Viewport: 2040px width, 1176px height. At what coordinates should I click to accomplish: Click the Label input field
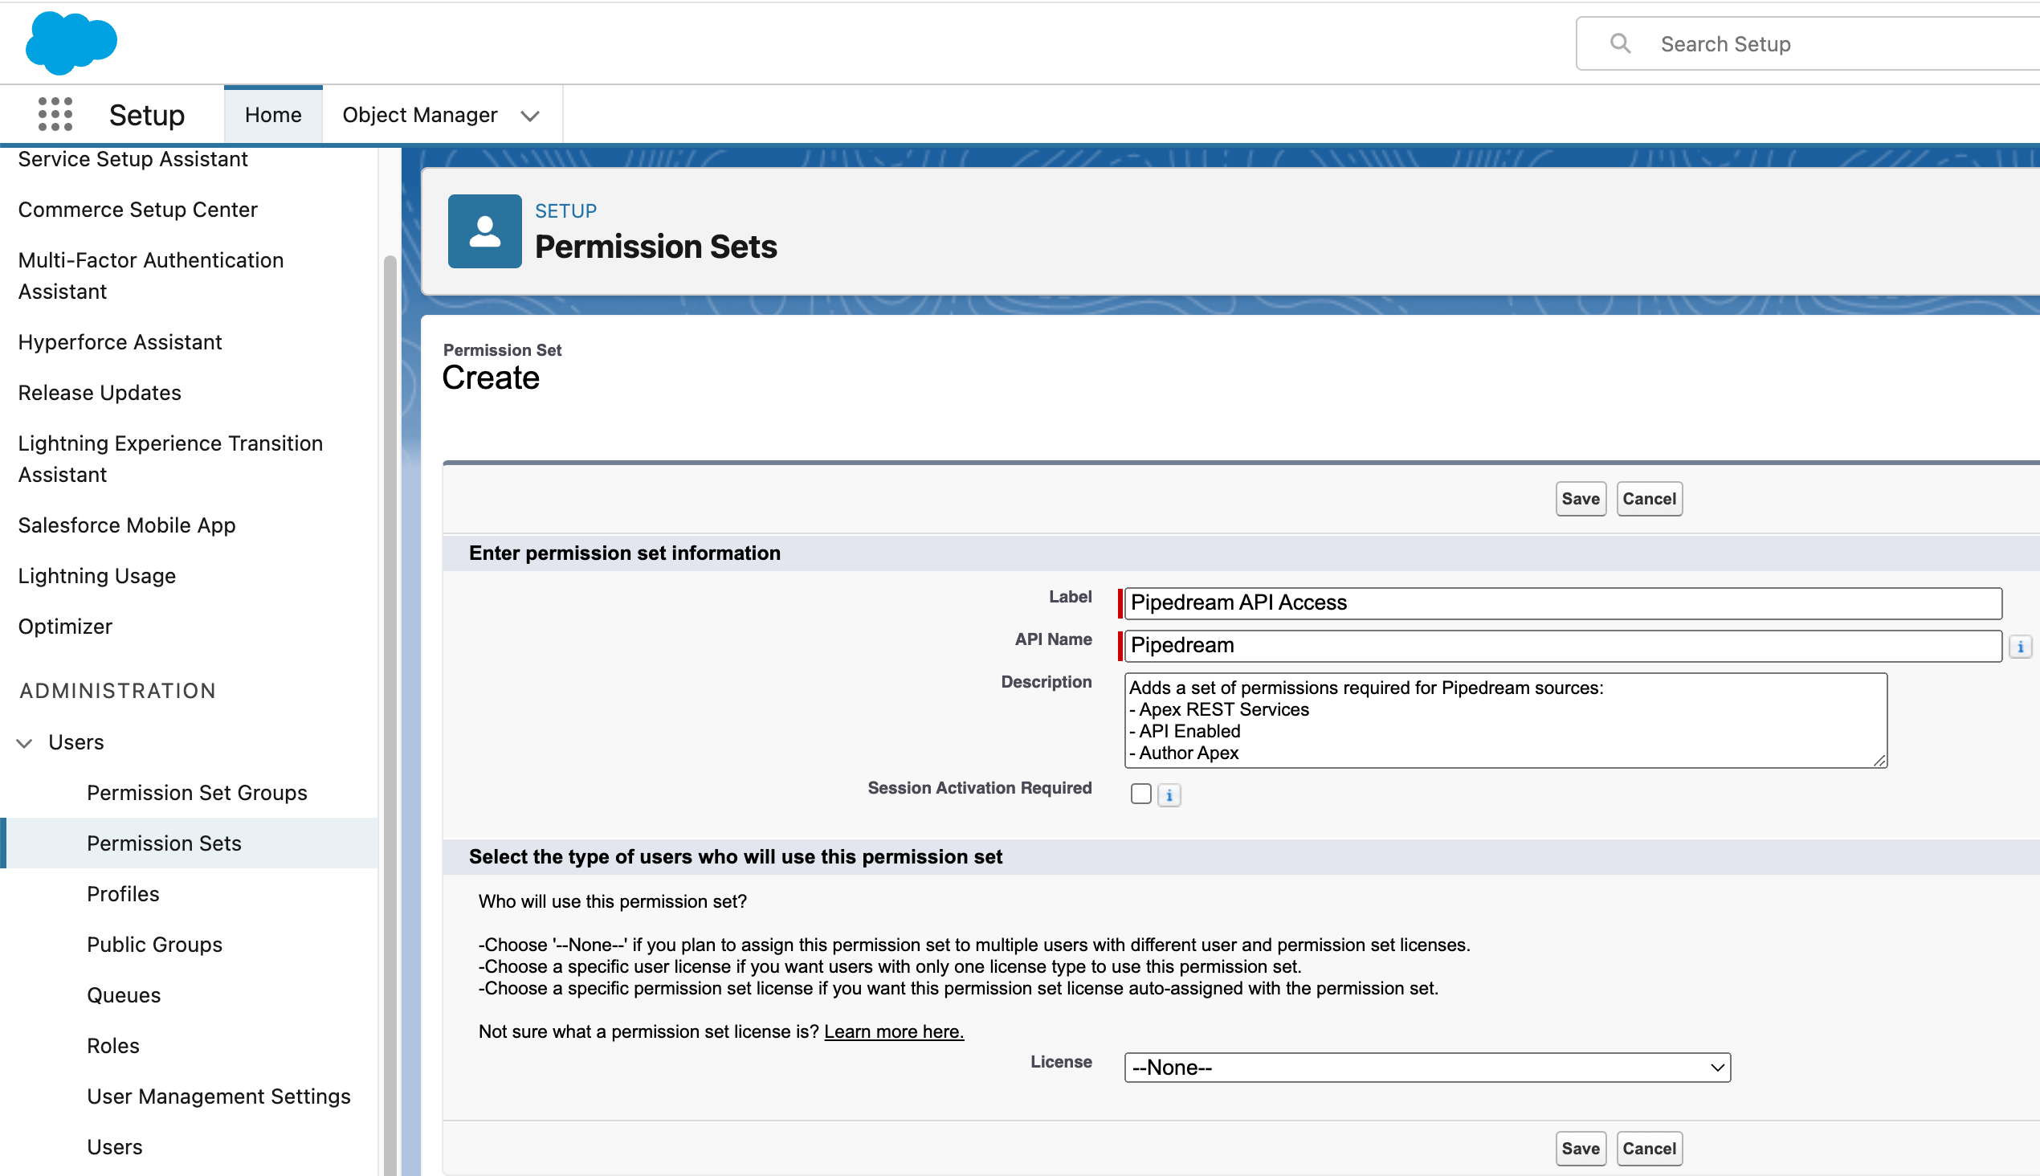1562,603
